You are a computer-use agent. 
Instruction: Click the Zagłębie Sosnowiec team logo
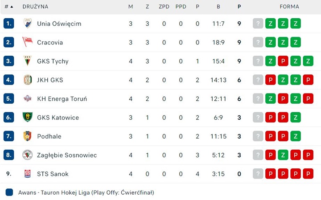point(28,155)
